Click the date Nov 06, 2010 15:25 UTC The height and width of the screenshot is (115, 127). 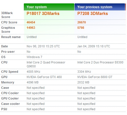pyautogui.click(x=43, y=46)
